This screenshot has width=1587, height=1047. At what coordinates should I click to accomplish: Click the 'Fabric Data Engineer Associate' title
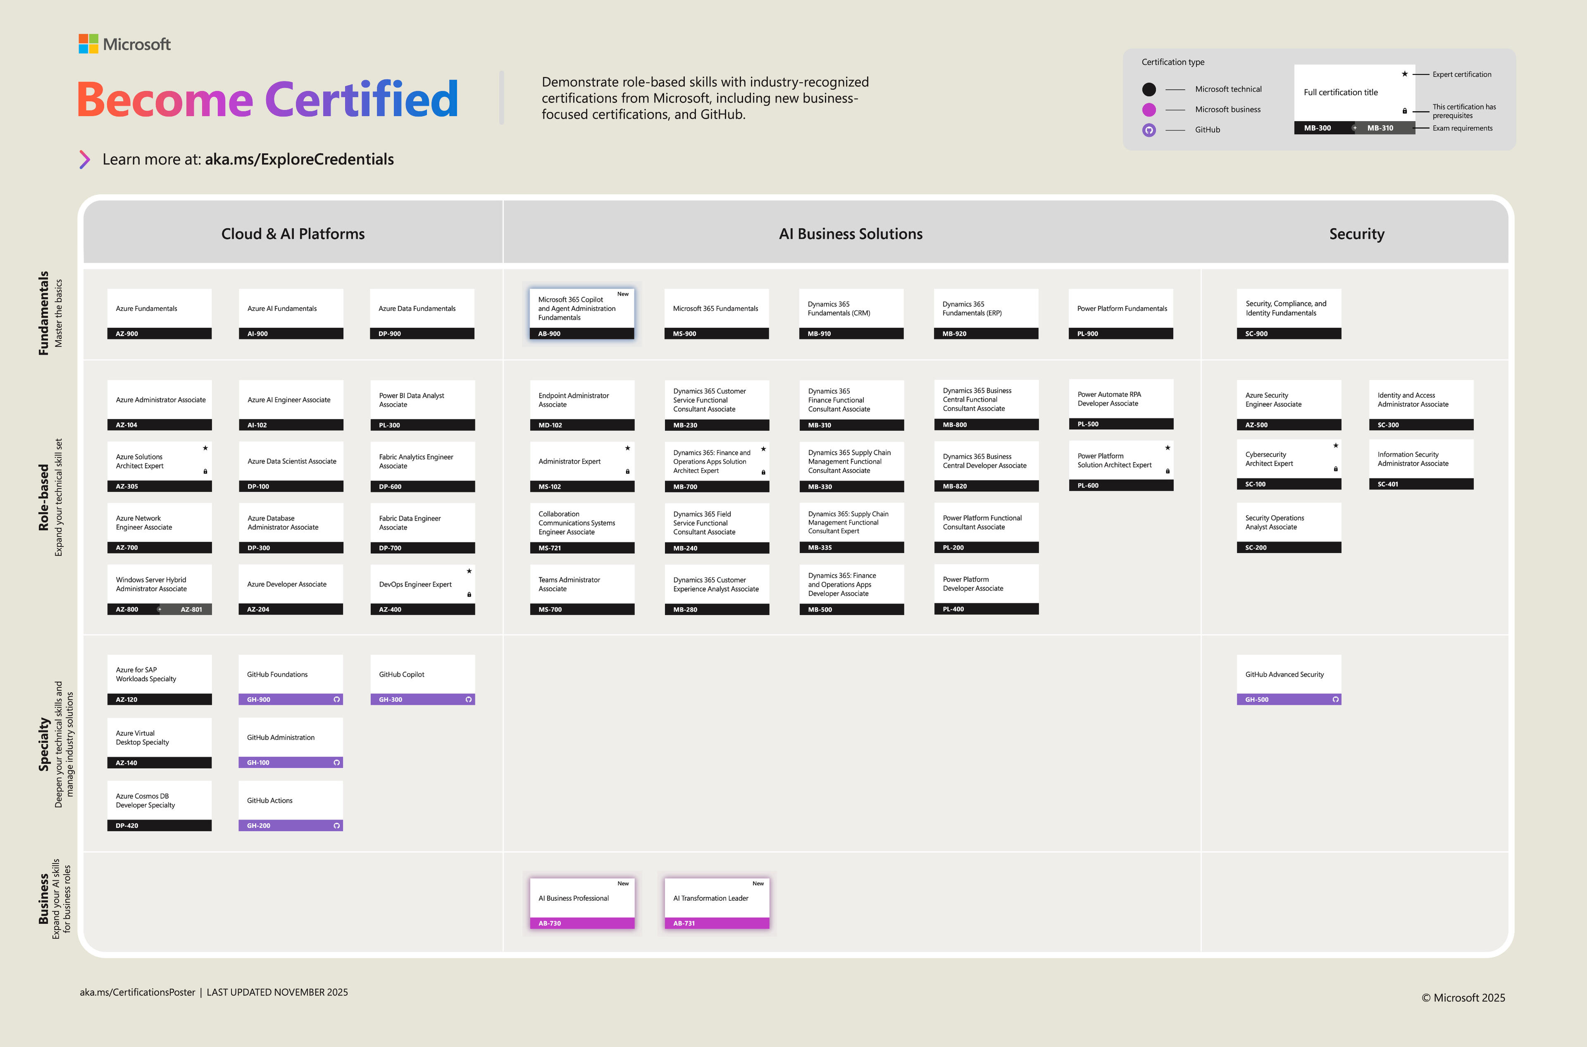(409, 523)
